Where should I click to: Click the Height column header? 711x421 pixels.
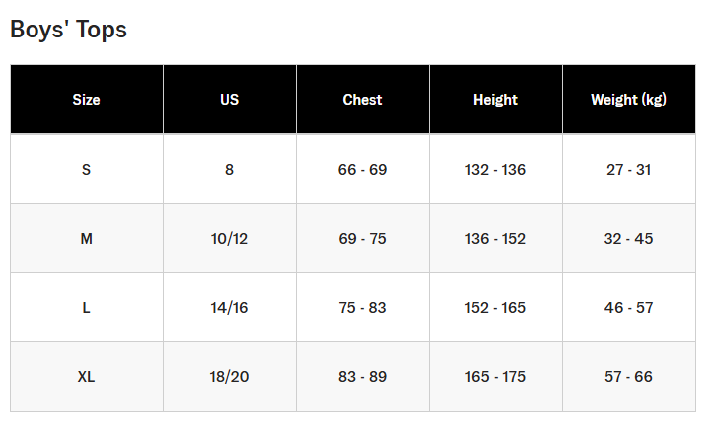tap(496, 100)
